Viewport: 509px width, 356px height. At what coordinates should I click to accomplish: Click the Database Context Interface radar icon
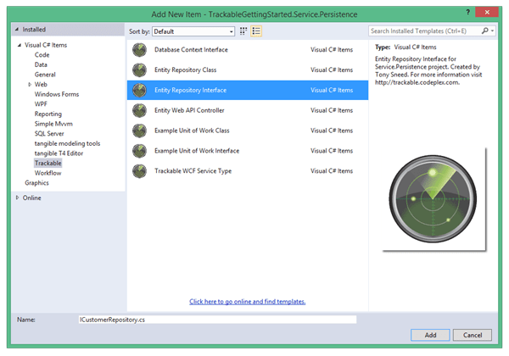coord(139,48)
